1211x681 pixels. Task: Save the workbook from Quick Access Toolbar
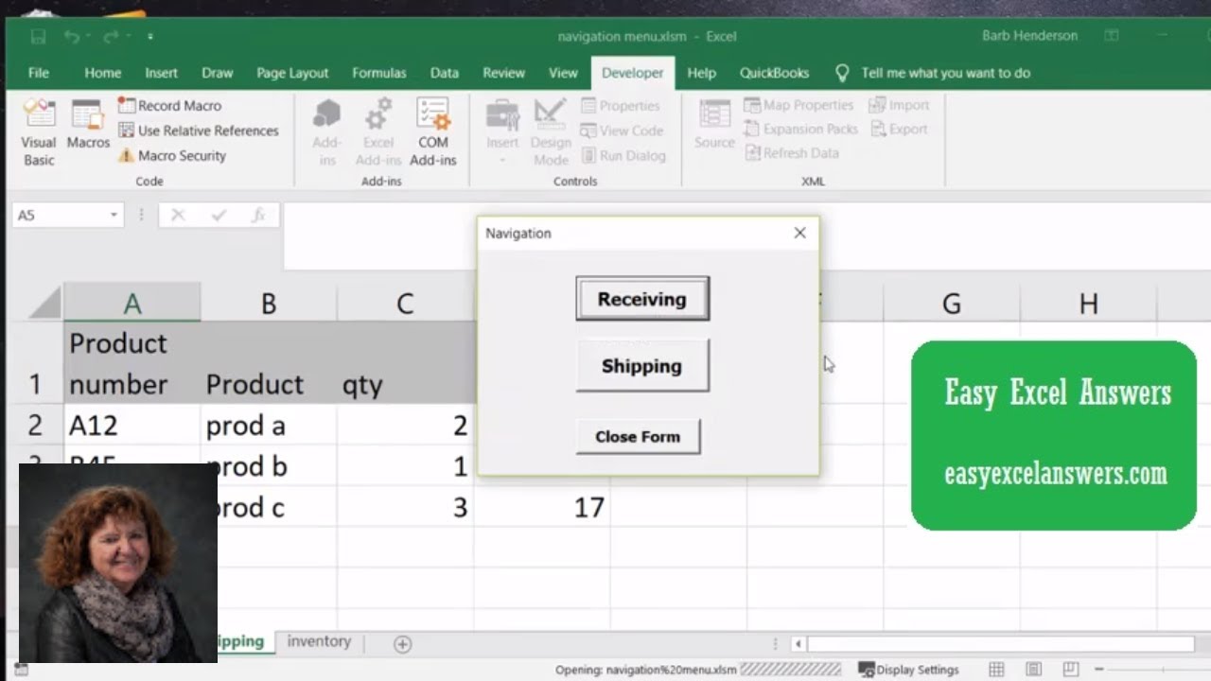[38, 37]
